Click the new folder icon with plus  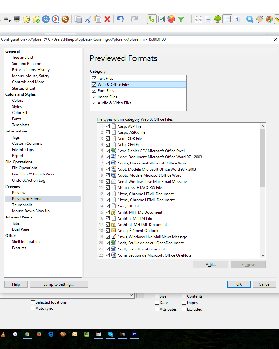click(36, 19)
